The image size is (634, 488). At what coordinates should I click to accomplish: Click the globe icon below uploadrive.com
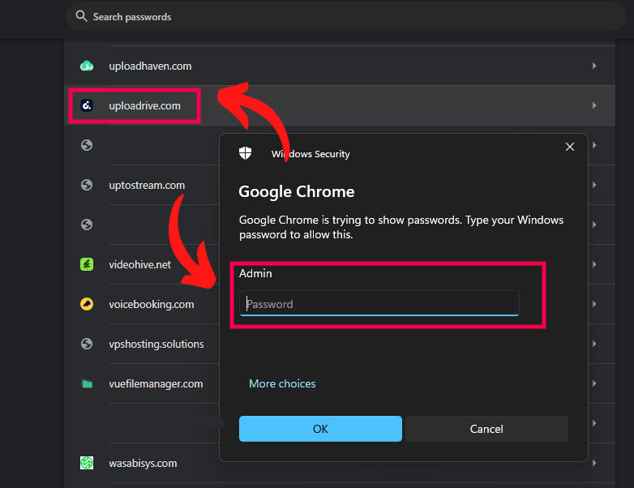[x=87, y=145]
